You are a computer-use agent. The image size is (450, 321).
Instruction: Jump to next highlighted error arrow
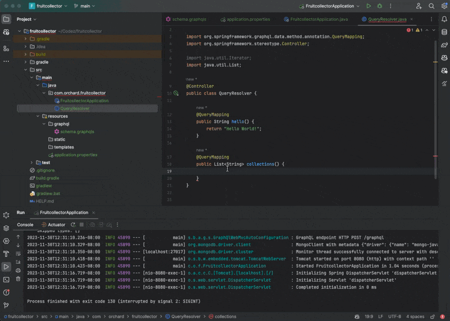(434, 30)
